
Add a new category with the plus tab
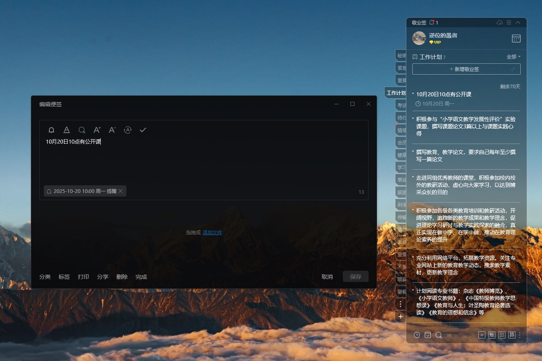[400, 316]
